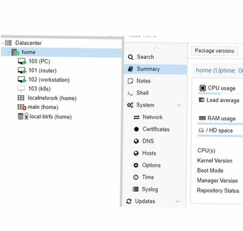Select the running VM 100 (PC) icon

[x=22, y=61]
